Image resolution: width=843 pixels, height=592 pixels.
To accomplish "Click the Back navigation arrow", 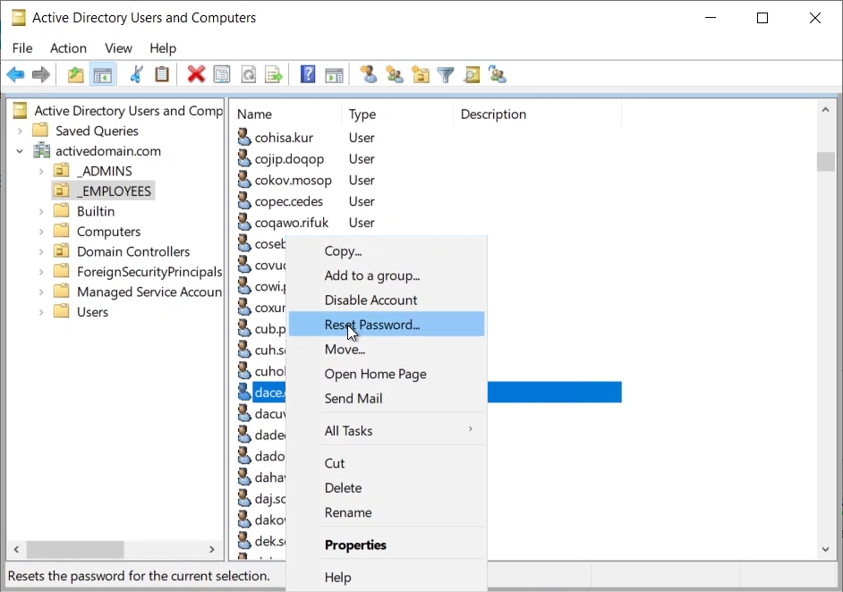I will click(x=15, y=74).
